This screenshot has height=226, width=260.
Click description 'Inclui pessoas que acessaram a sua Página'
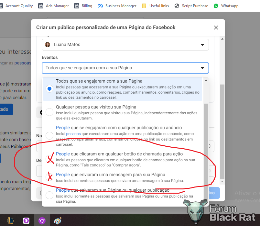127,92
